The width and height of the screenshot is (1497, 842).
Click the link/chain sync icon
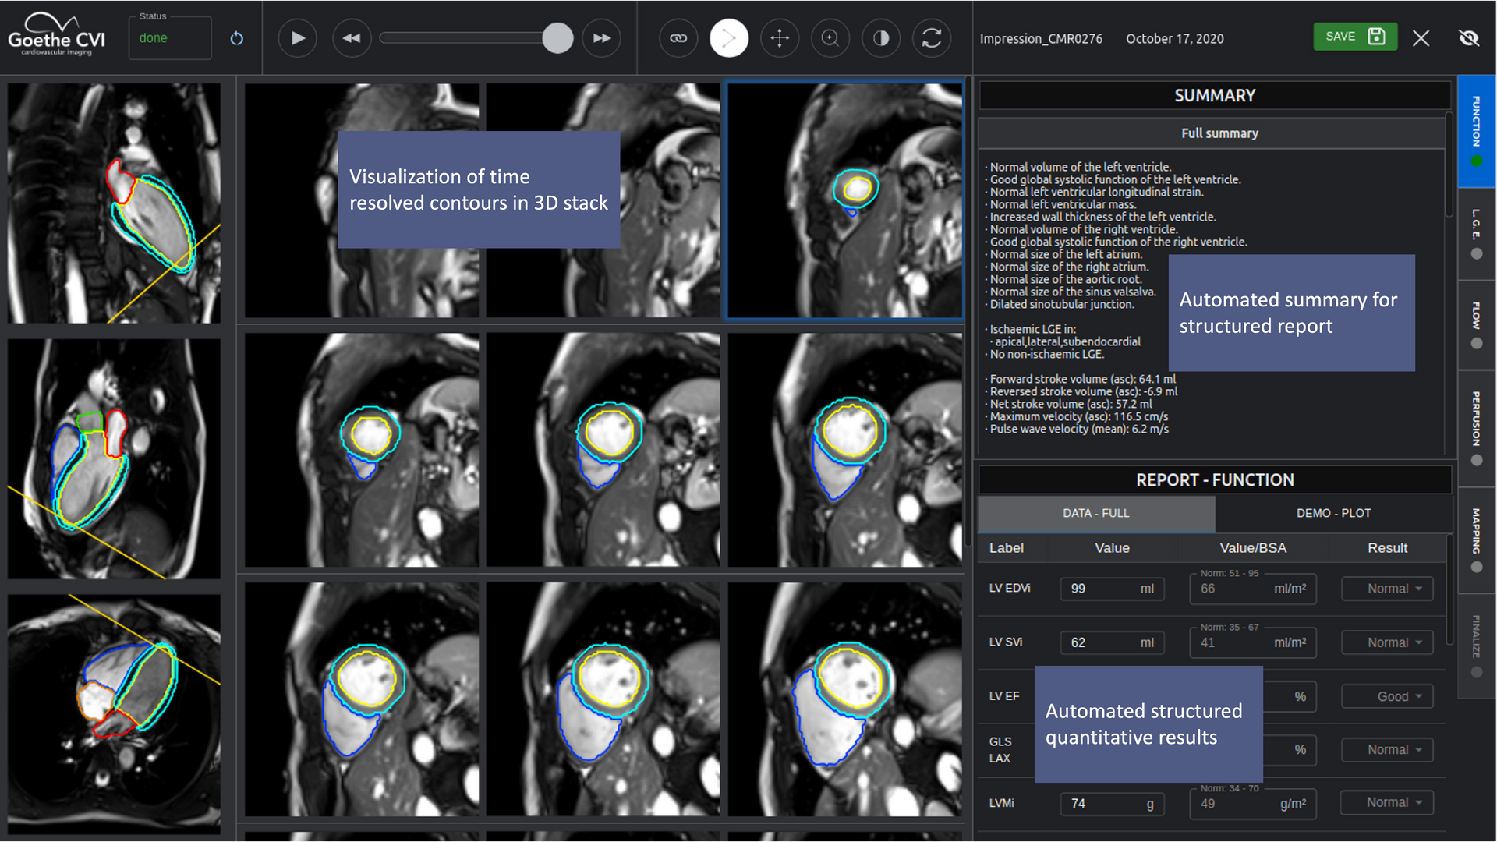tap(678, 38)
